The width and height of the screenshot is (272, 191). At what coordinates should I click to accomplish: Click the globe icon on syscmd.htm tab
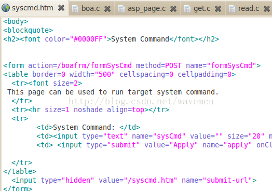(6, 8)
